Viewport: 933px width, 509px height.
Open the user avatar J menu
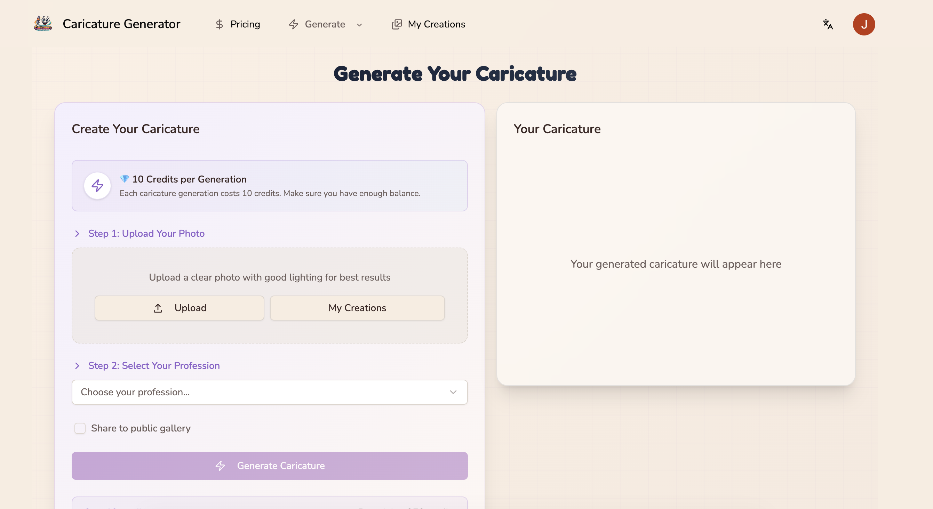coord(863,24)
